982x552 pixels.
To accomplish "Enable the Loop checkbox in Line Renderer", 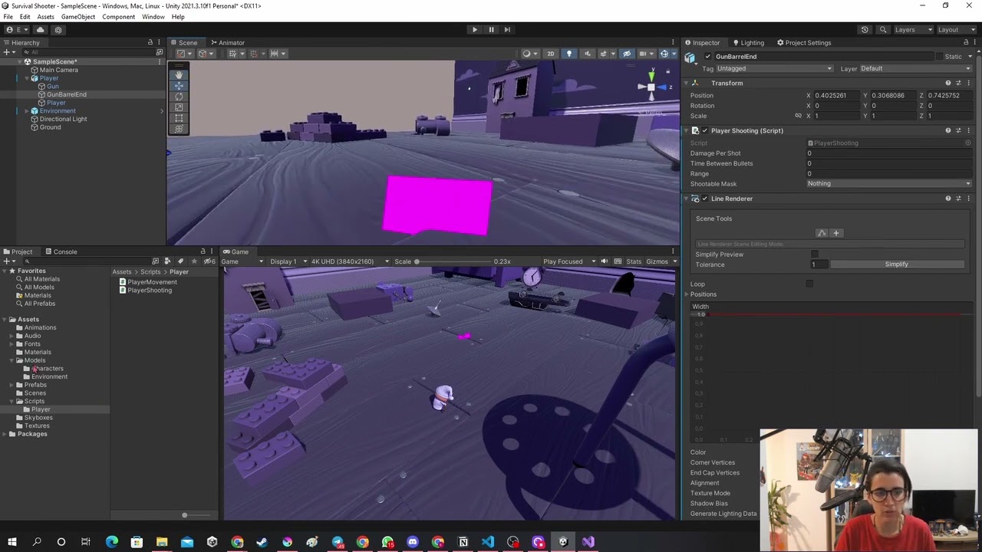I will coord(809,284).
